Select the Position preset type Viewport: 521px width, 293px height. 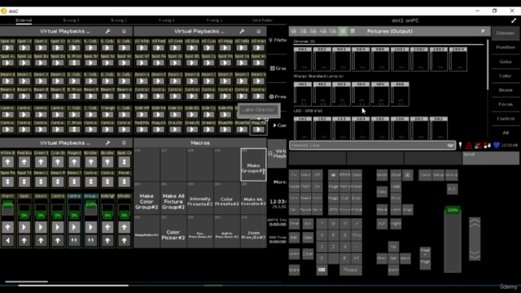[506, 47]
